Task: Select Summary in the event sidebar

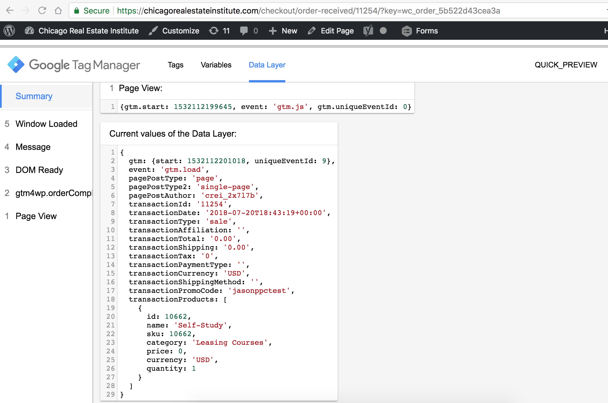Action: (34, 96)
